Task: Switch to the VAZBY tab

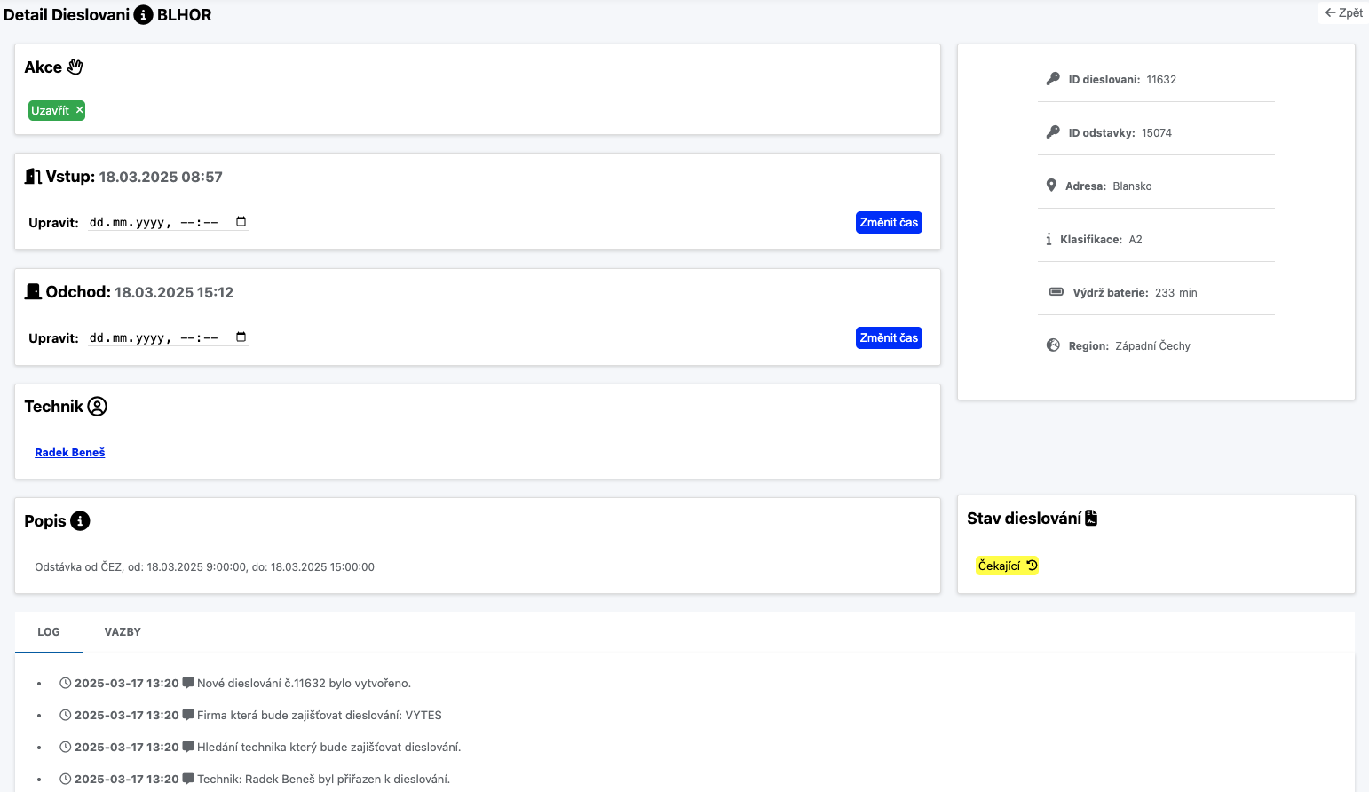Action: pyautogui.click(x=123, y=632)
